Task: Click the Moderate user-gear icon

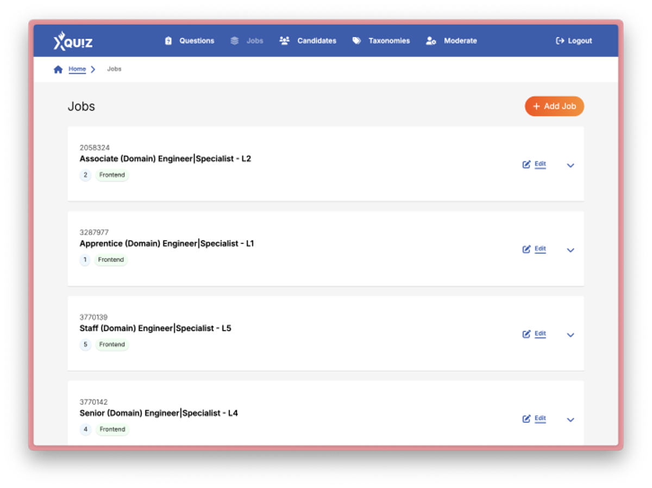Action: coord(431,41)
